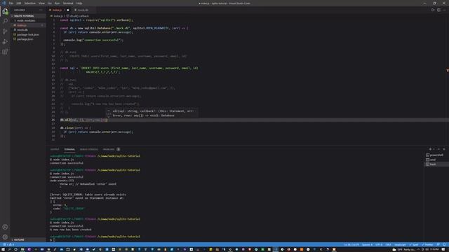The image size is (449, 252).
Task: Click the Ln, Col cursor position indicator
Action: (x=351, y=244)
